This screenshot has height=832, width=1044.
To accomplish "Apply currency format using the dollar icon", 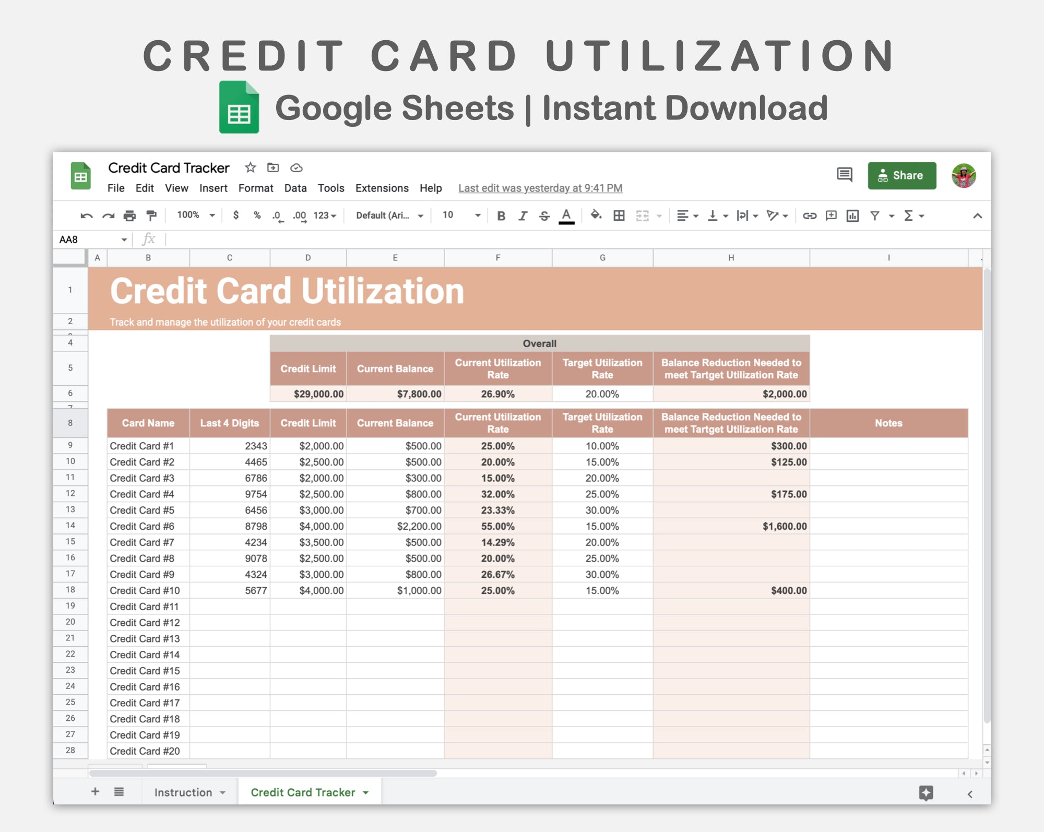I will click(x=236, y=215).
